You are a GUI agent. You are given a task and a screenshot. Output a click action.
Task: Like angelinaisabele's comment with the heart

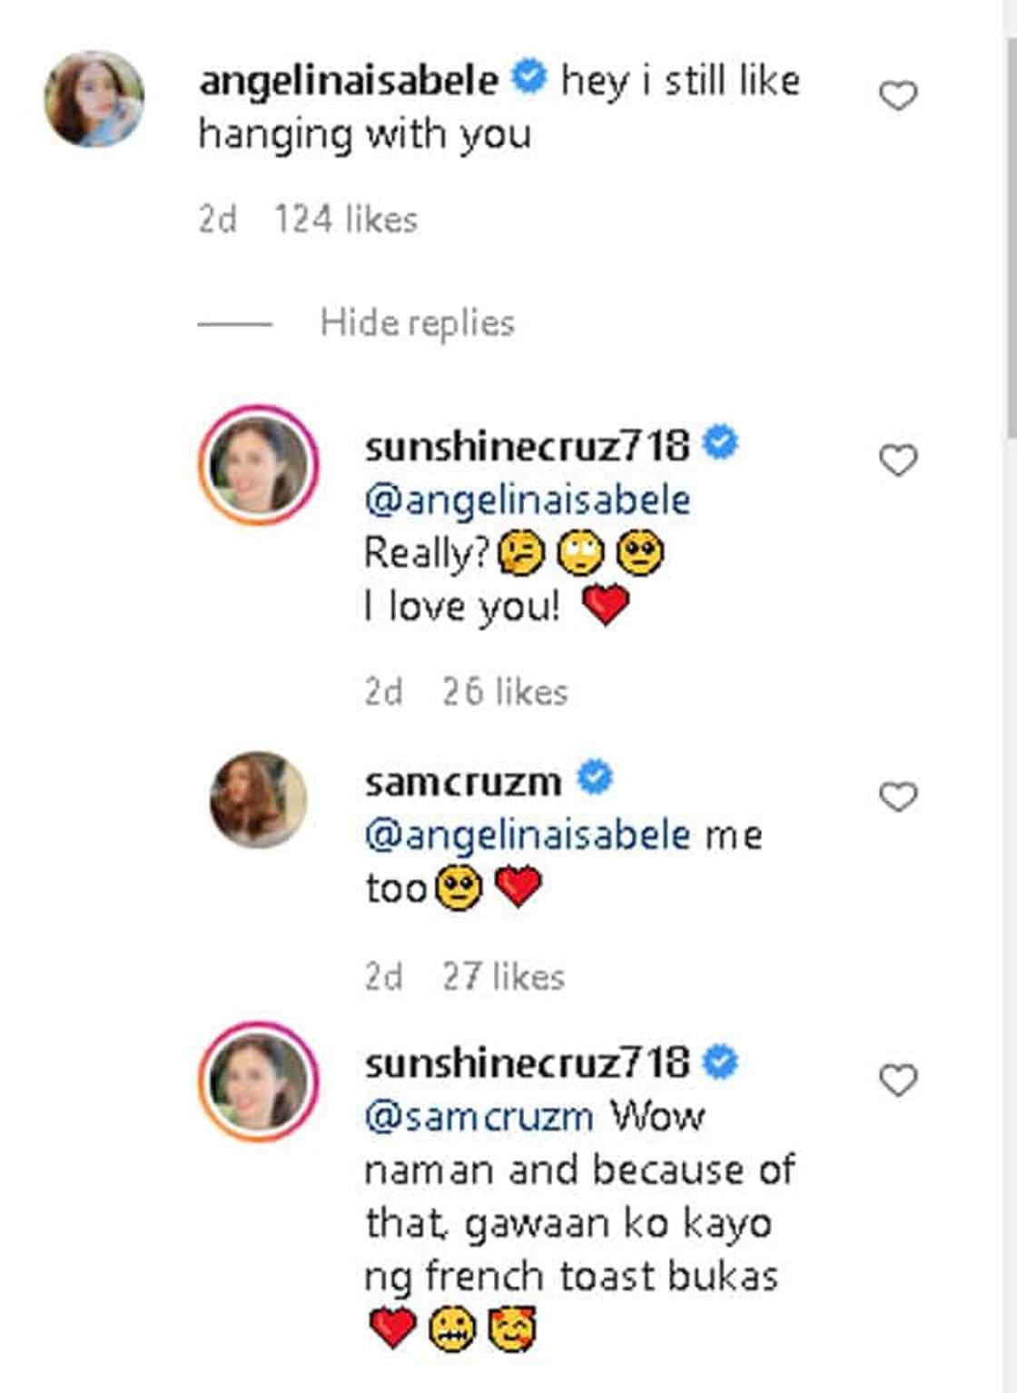pos(898,95)
